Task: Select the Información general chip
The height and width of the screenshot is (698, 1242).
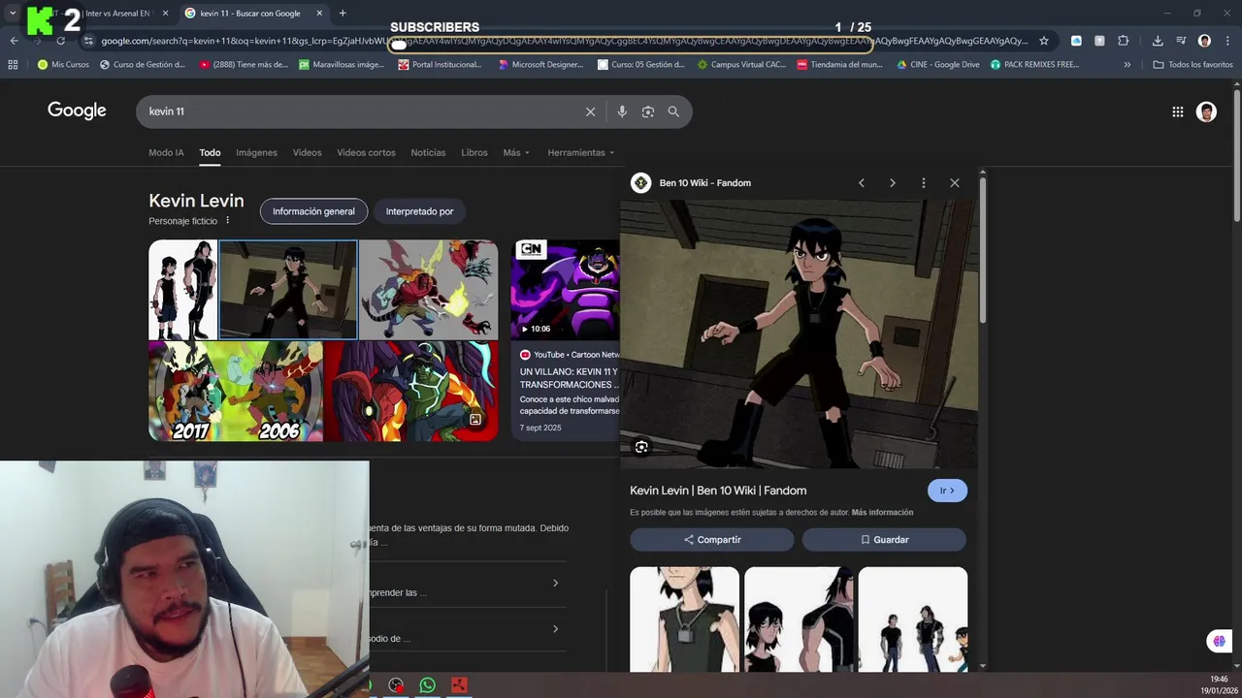Action: click(x=313, y=211)
